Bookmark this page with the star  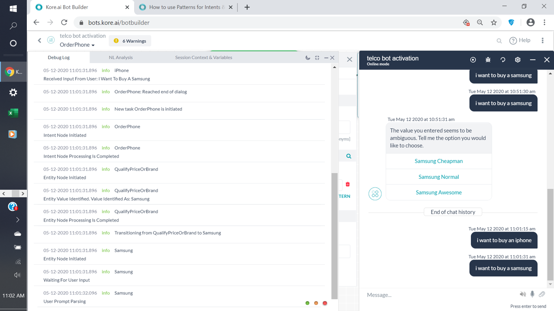(x=494, y=22)
